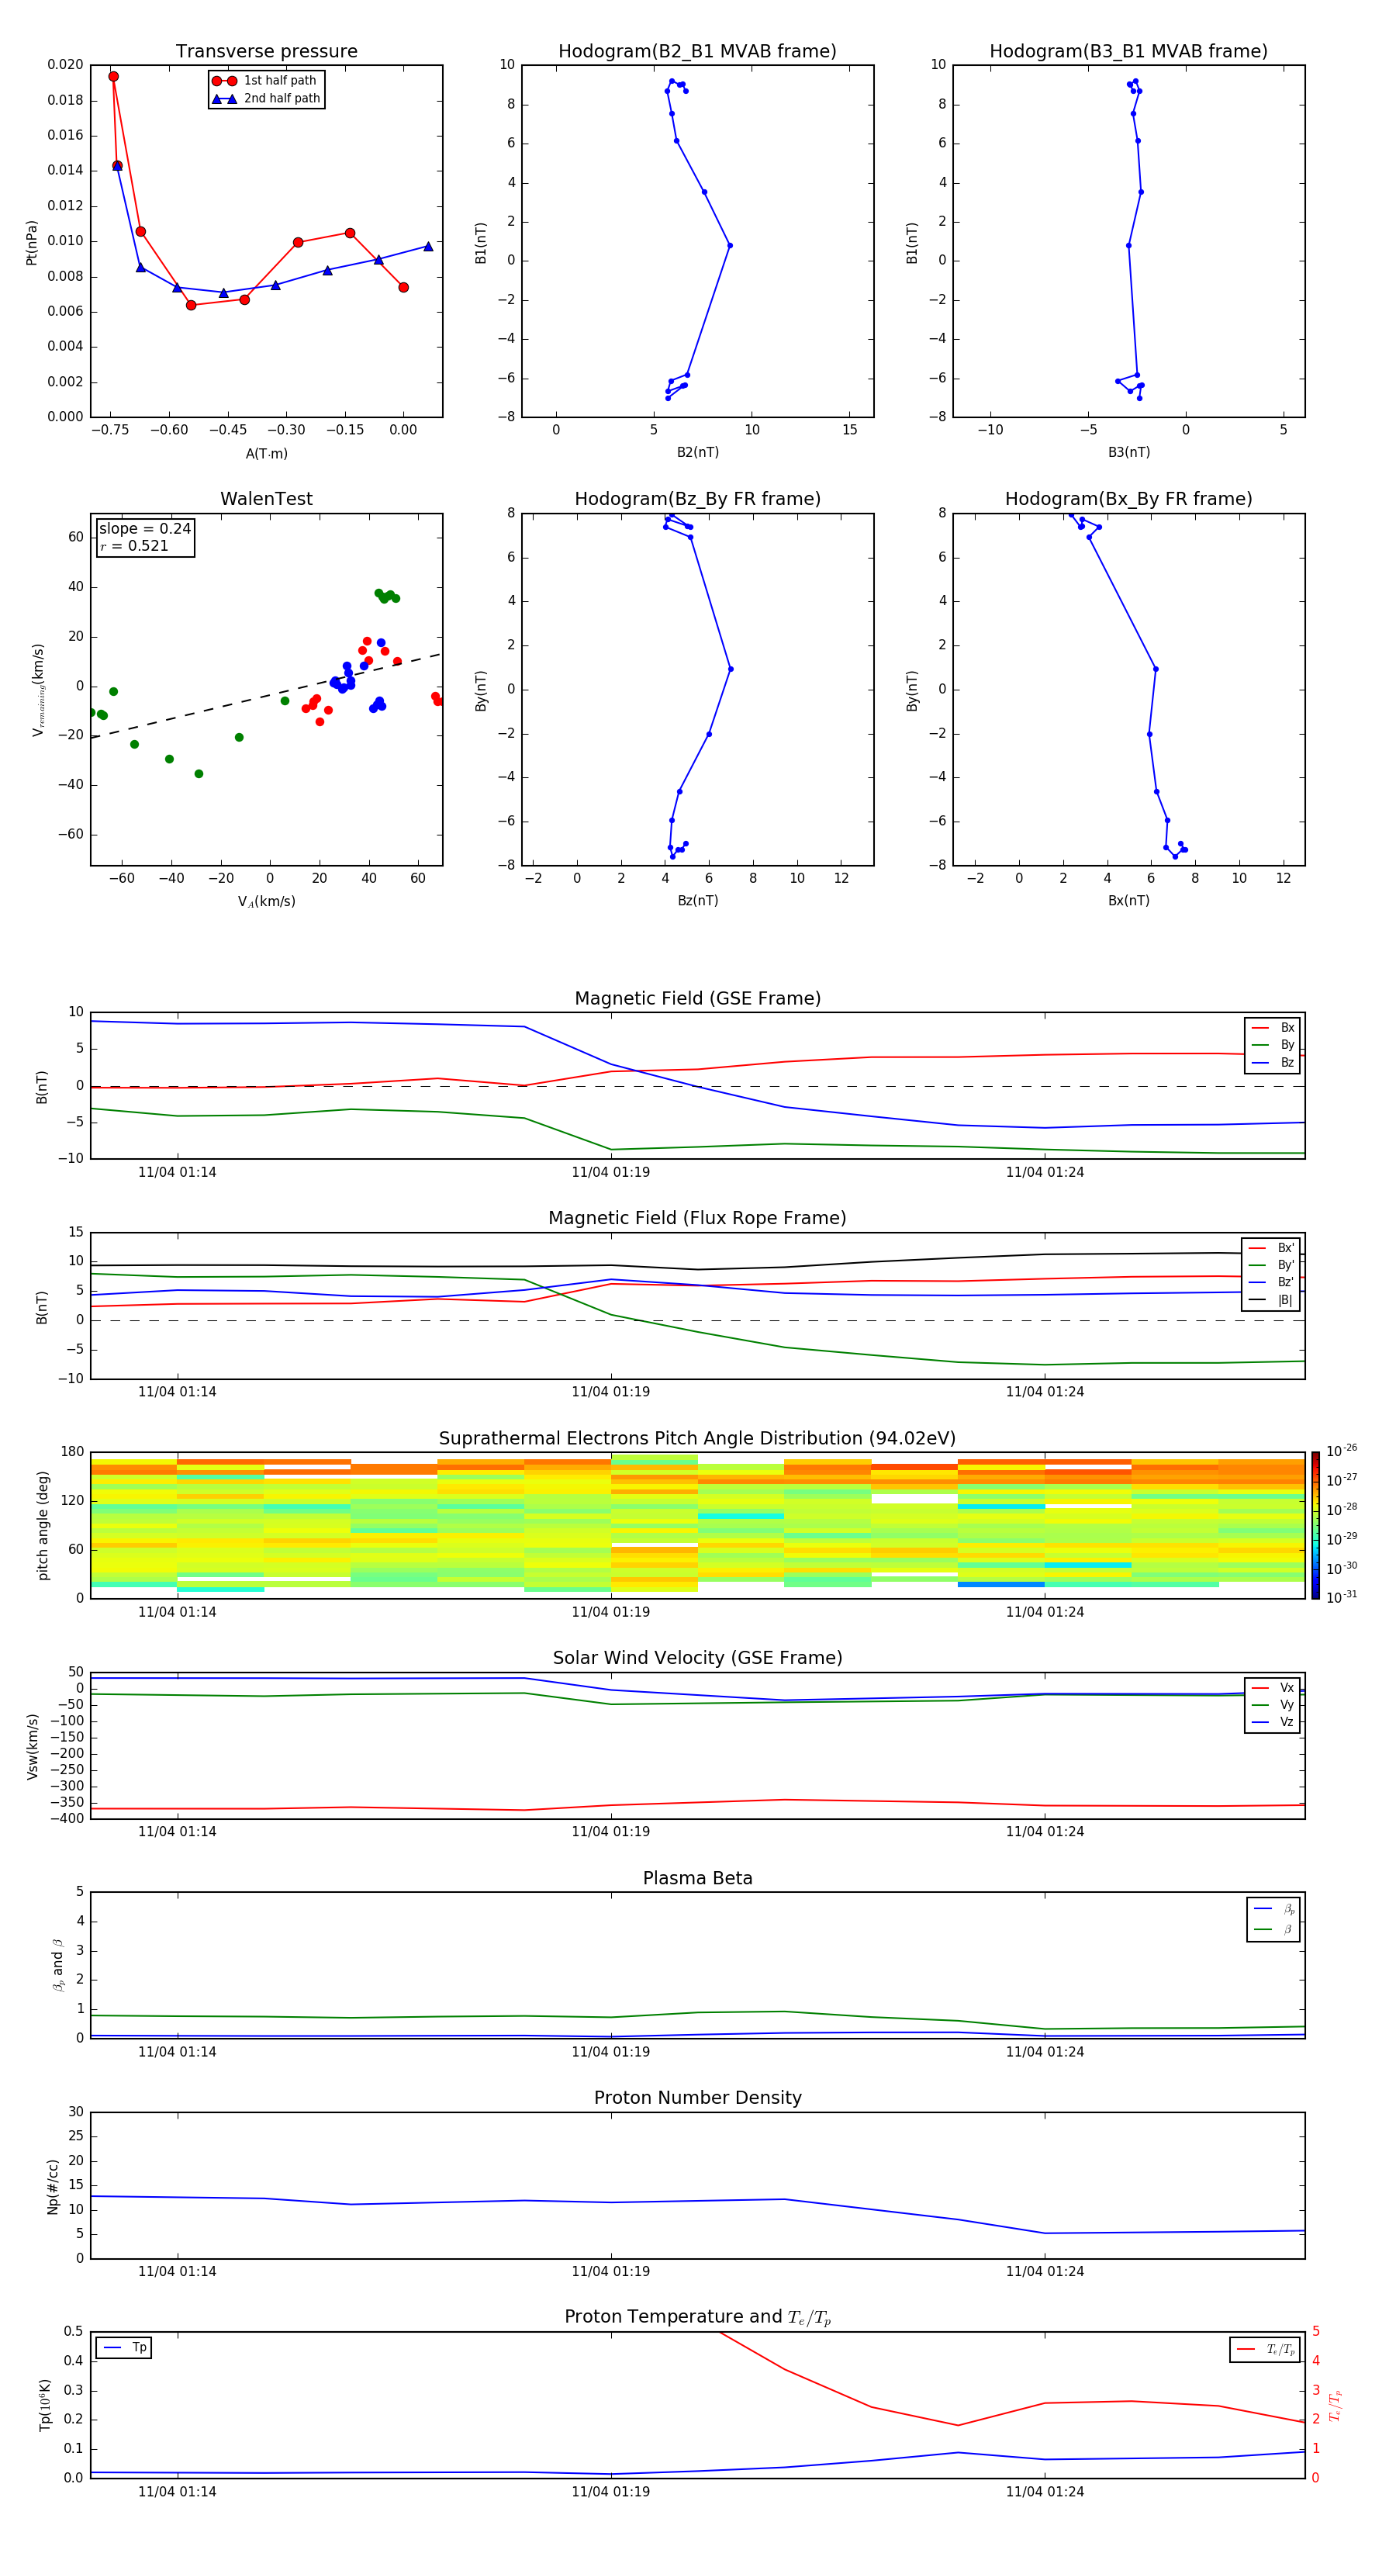Image resolution: width=1396 pixels, height=2560 pixels.
Task: Click the "0.020" tick on Transverse pressure axis
Action: tap(64, 64)
